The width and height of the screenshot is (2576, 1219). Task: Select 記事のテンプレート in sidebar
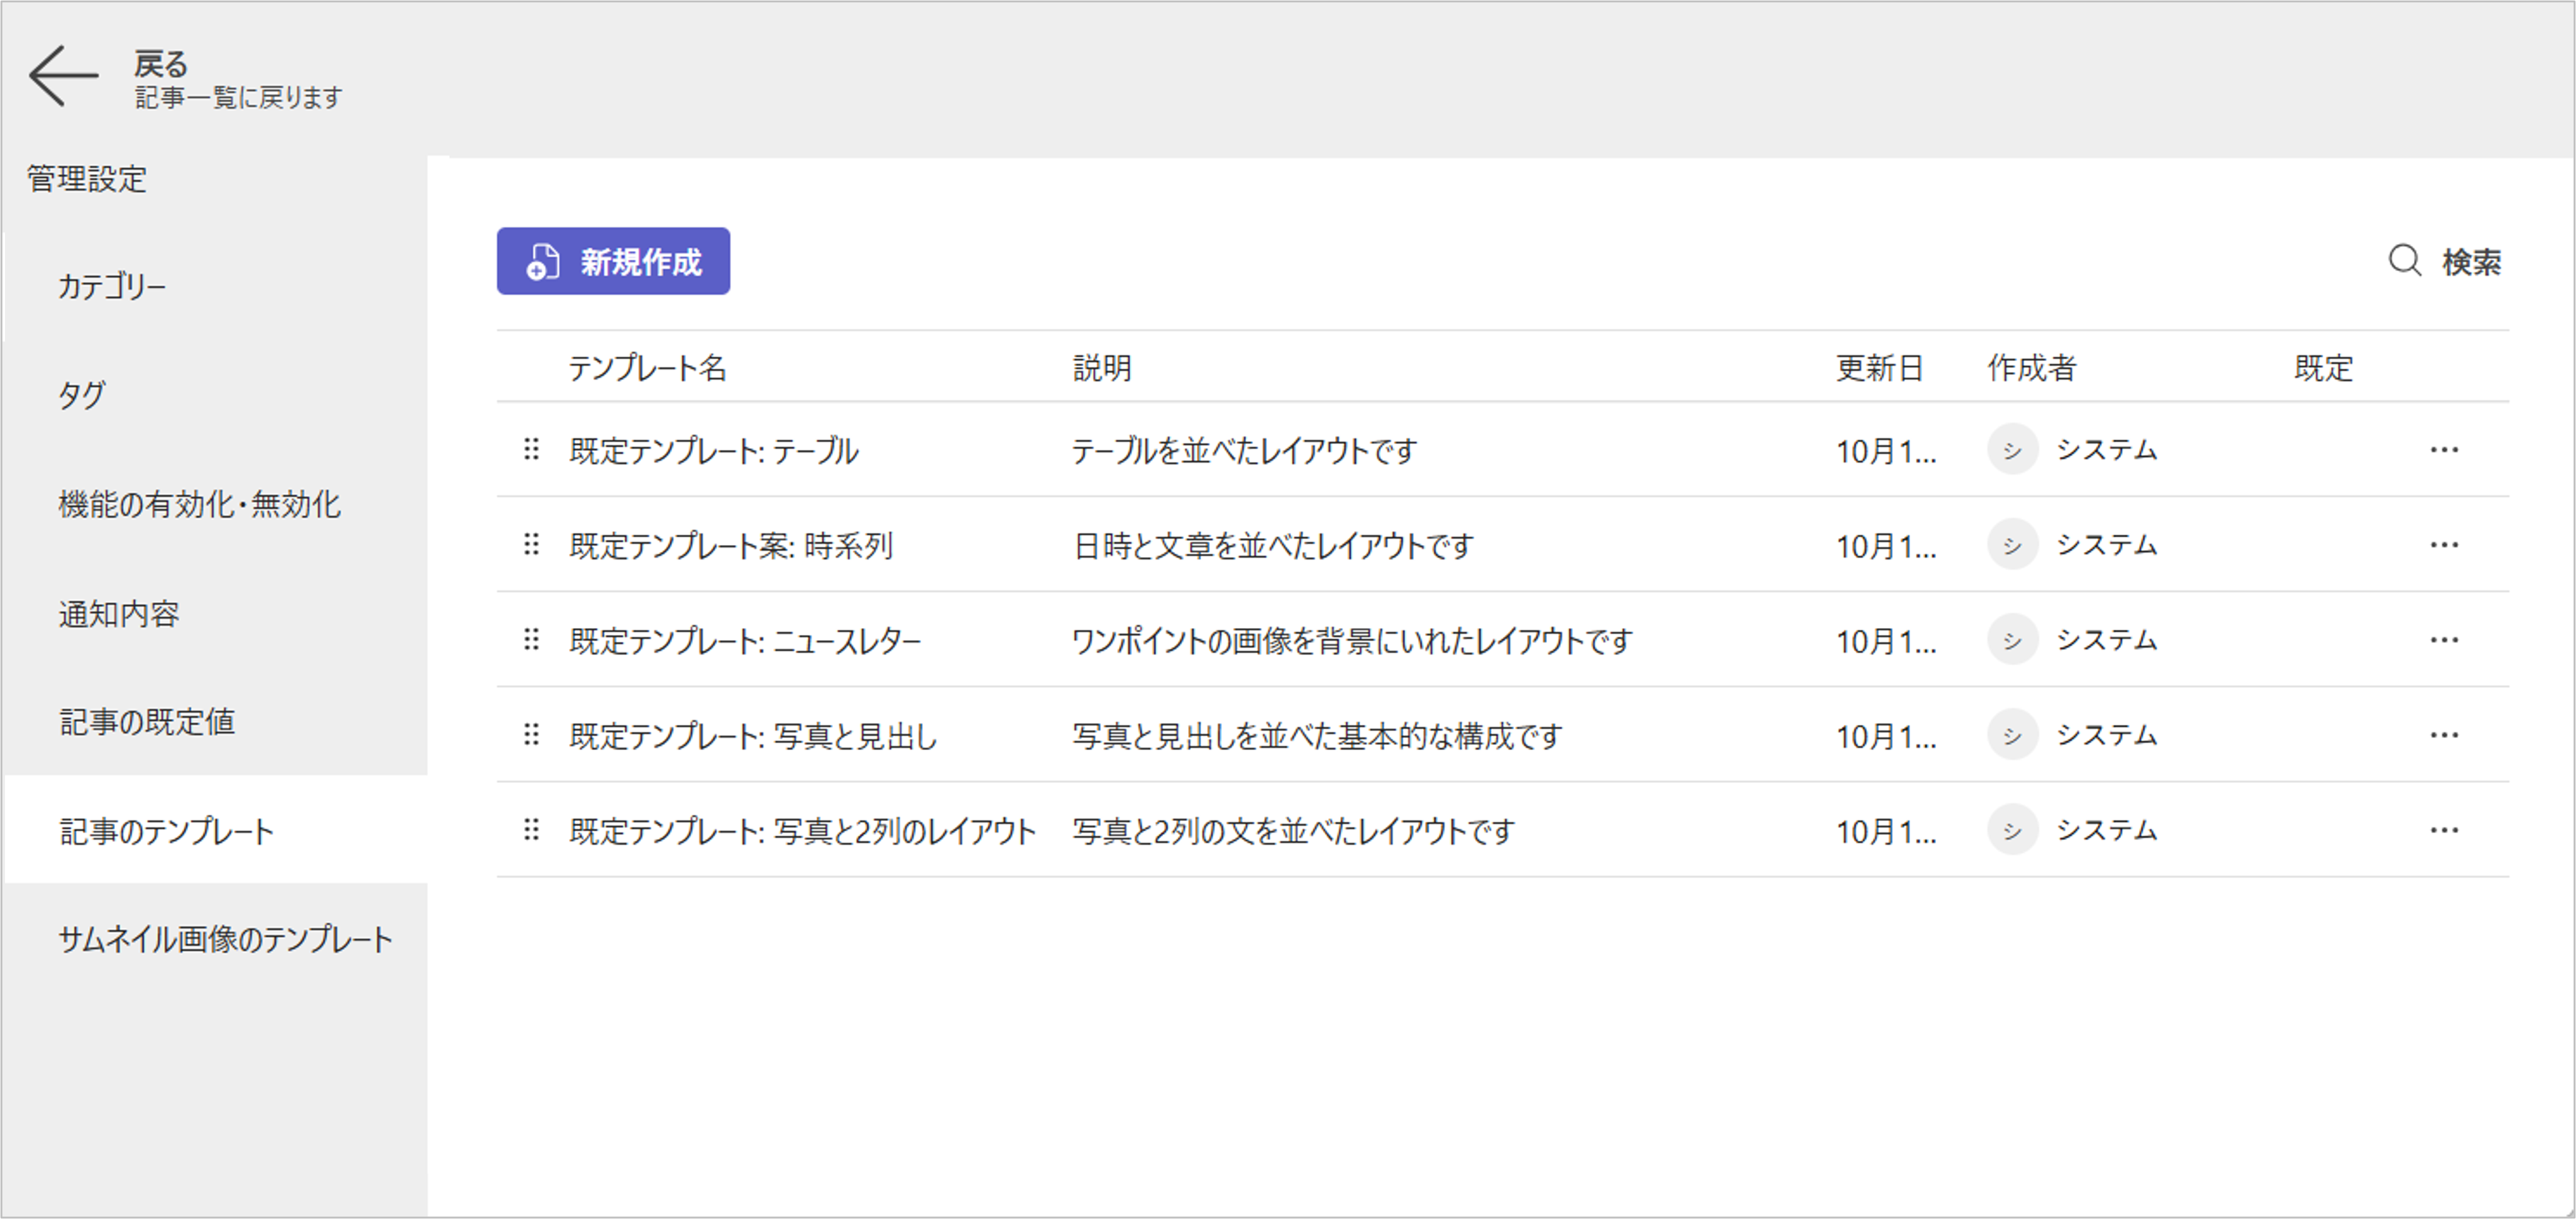coord(215,830)
